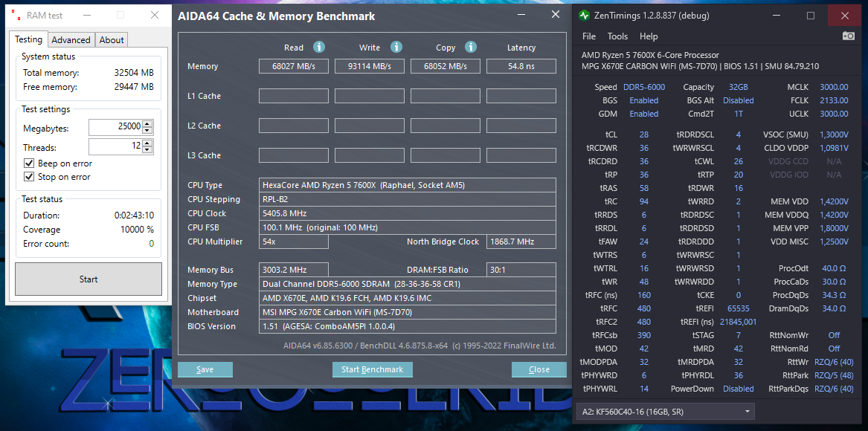Click the PowerDown value Disabled
This screenshot has height=431, width=868.
click(x=739, y=389)
